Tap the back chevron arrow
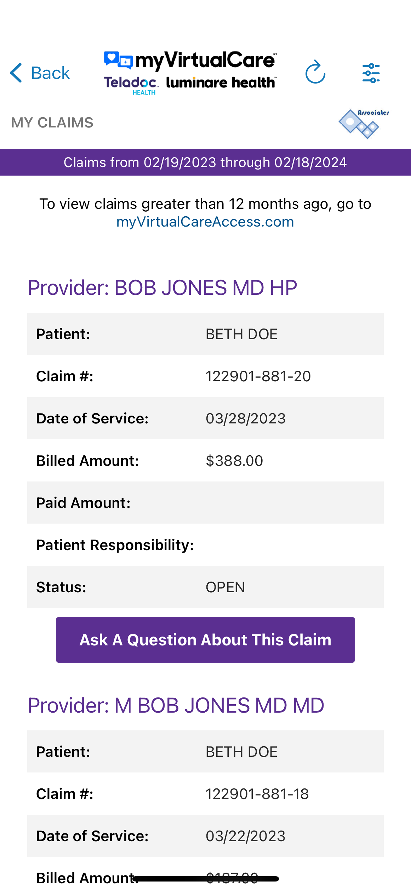This screenshot has height=890, width=411. [x=16, y=73]
